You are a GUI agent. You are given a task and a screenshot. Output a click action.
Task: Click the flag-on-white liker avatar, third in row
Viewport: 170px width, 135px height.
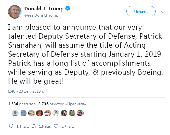coord(31,113)
